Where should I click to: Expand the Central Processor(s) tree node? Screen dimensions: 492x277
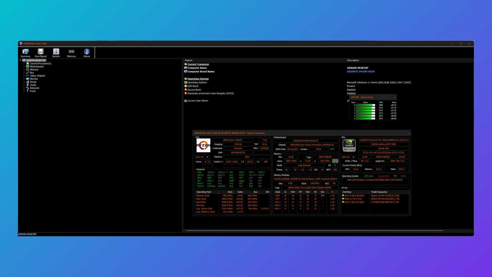click(24, 64)
